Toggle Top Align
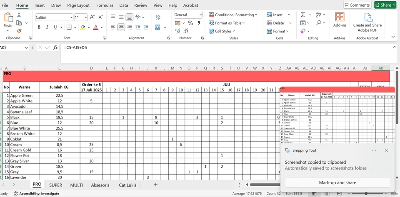The height and width of the screenshot is (197, 400). 113,17
